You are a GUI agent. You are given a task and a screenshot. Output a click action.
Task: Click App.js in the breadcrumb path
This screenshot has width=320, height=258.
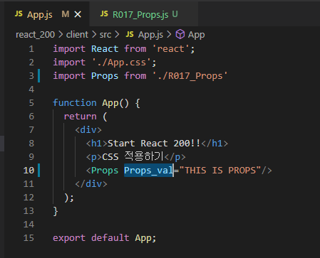150,35
